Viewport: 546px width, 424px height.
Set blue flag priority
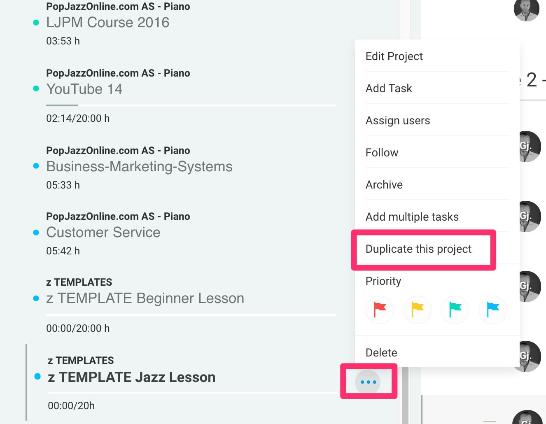(x=493, y=310)
